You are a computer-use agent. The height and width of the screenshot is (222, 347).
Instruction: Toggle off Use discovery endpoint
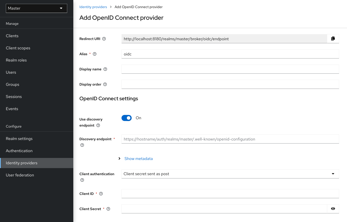[x=126, y=118]
